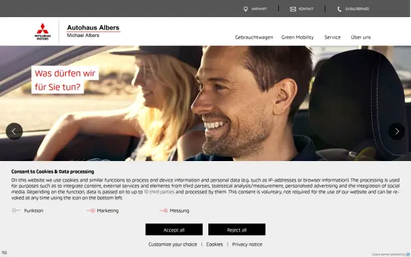The image size is (411, 257).
Task: Click the 10 third parties link
Action: point(159,192)
